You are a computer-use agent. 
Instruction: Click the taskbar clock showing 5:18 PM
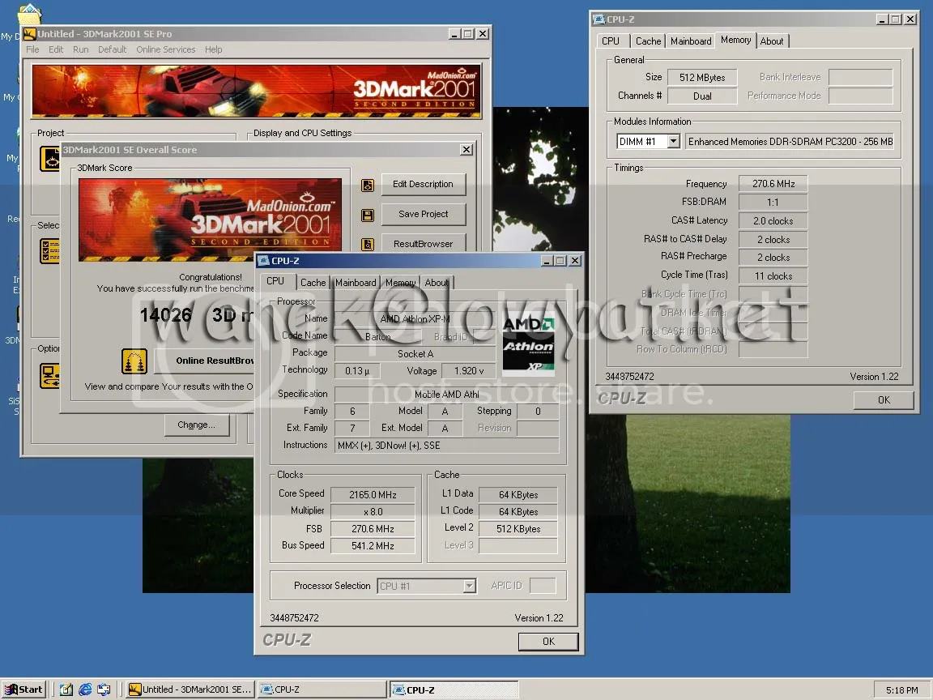tap(901, 690)
